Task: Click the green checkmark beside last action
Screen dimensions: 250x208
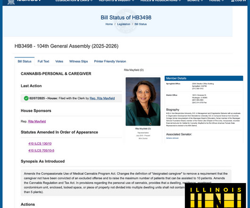Action: pos(26,98)
